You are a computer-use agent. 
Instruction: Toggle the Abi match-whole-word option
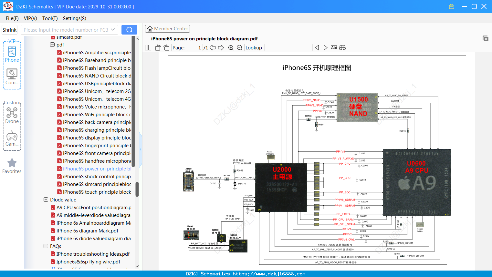(x=334, y=48)
